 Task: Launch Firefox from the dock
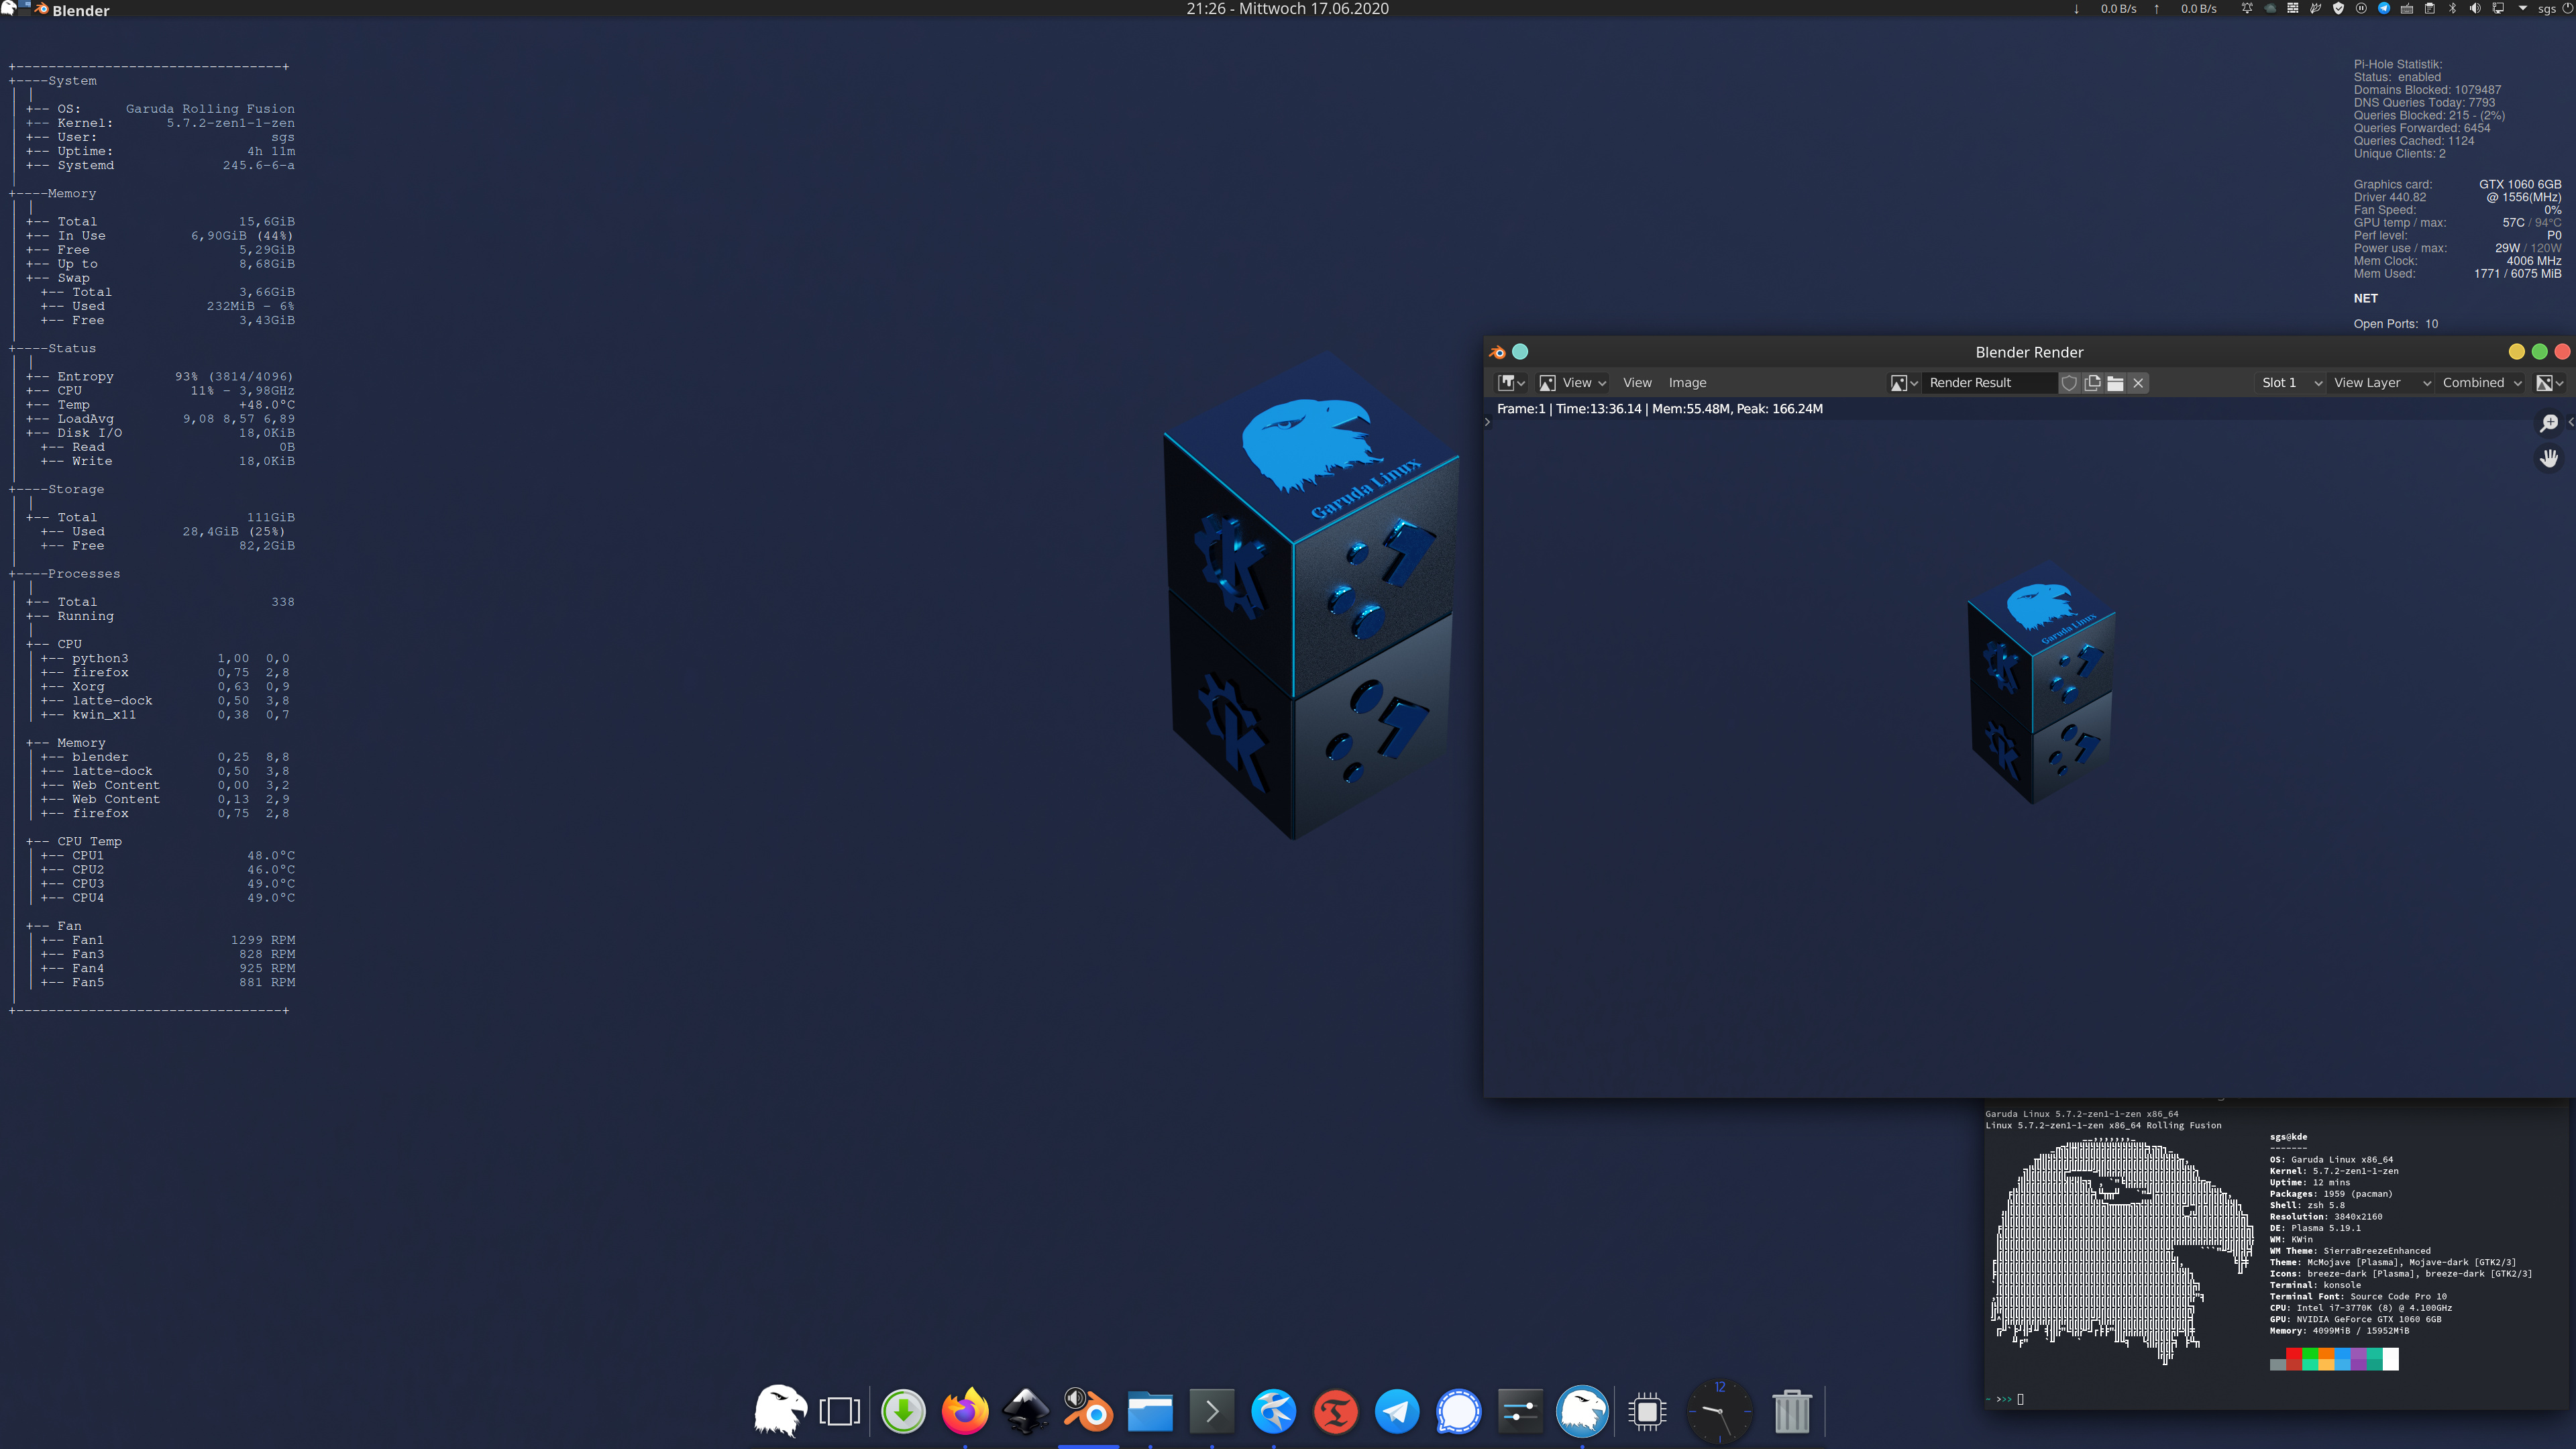[965, 1411]
